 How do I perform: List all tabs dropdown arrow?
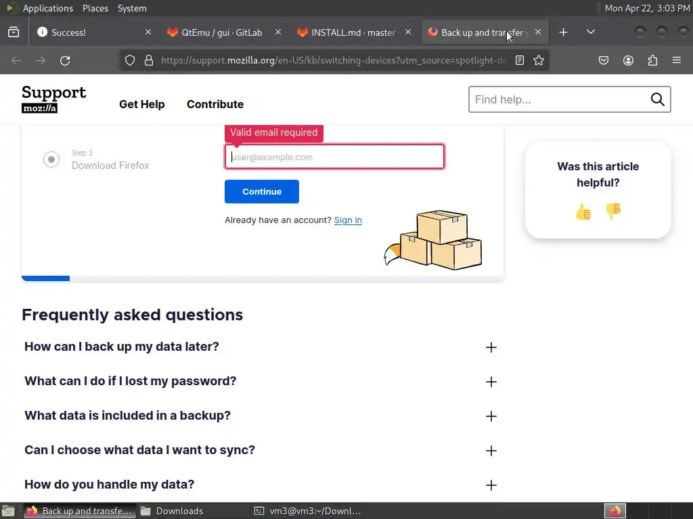(590, 32)
